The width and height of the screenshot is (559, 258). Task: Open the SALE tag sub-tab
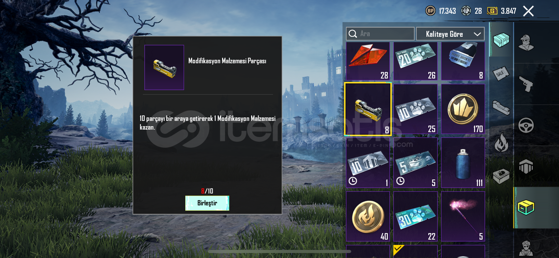(501, 74)
